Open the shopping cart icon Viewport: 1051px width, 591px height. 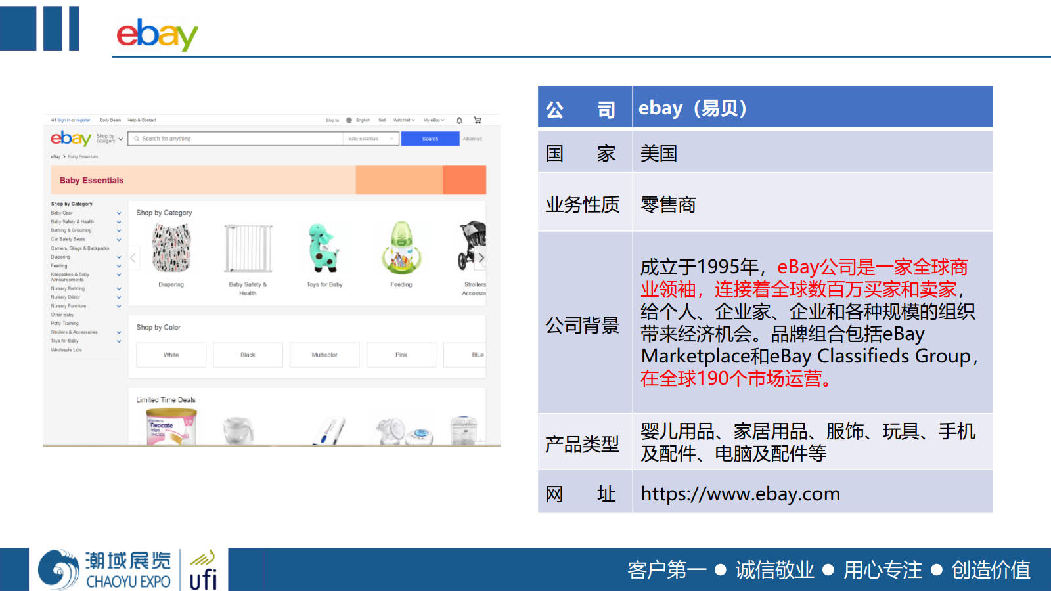(478, 120)
